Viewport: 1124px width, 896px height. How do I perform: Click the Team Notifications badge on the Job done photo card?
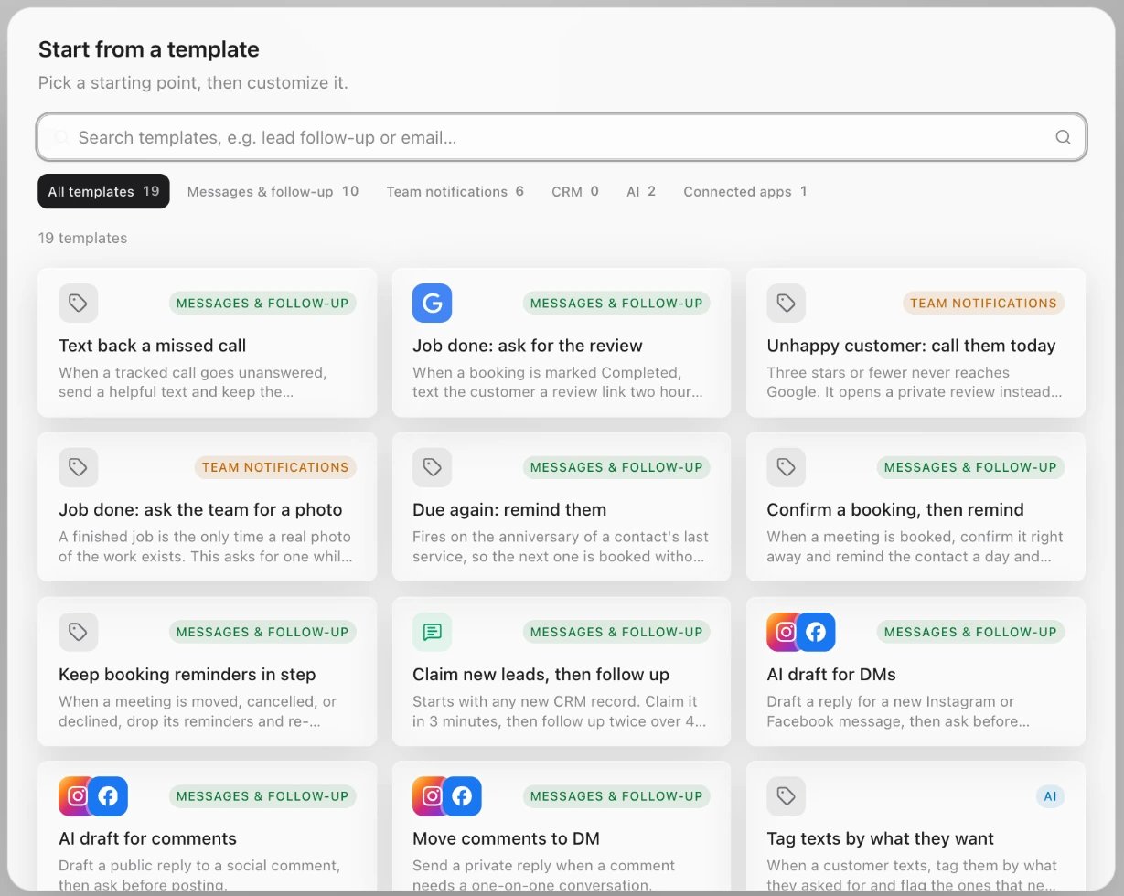(275, 467)
